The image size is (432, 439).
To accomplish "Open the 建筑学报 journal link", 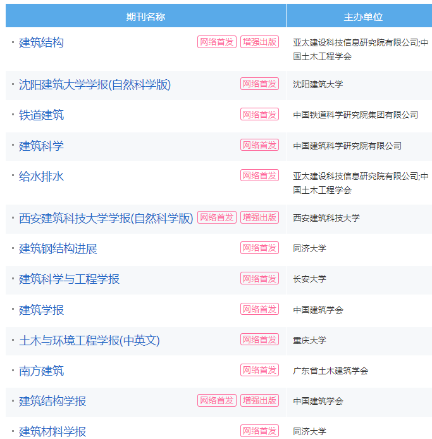I will (41, 310).
